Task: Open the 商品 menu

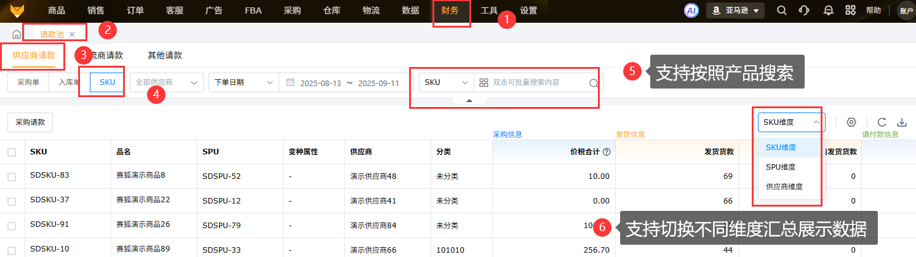Action: pyautogui.click(x=57, y=10)
